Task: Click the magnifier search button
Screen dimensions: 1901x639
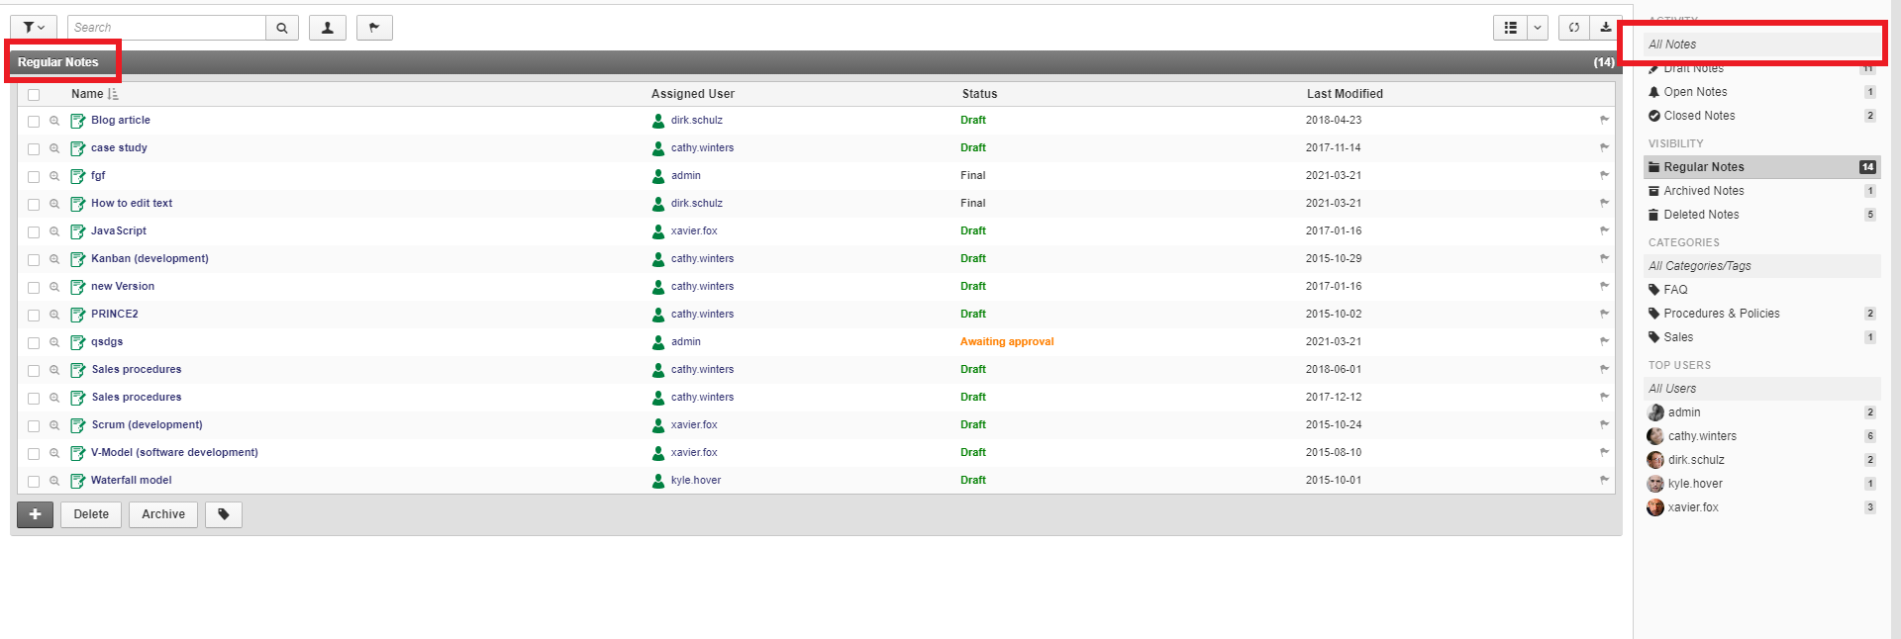Action: tap(282, 28)
